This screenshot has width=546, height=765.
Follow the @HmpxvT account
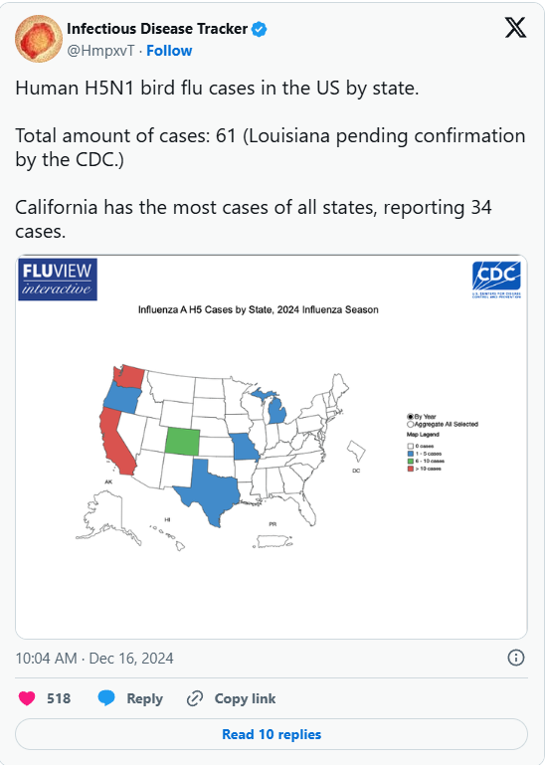point(169,51)
